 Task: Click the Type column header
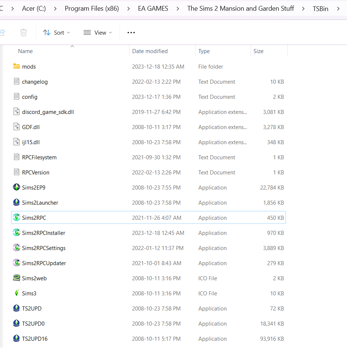click(x=204, y=51)
